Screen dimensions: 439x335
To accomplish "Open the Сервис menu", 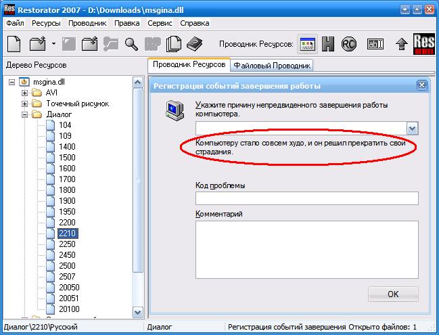I will 160,23.
